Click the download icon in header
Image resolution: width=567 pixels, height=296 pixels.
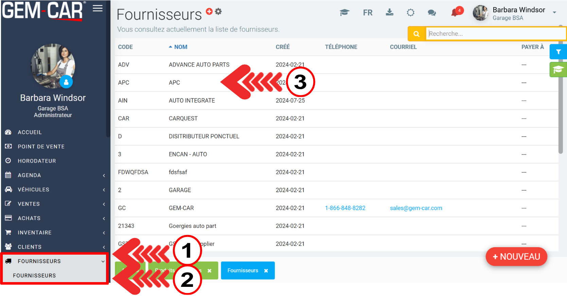coord(390,13)
